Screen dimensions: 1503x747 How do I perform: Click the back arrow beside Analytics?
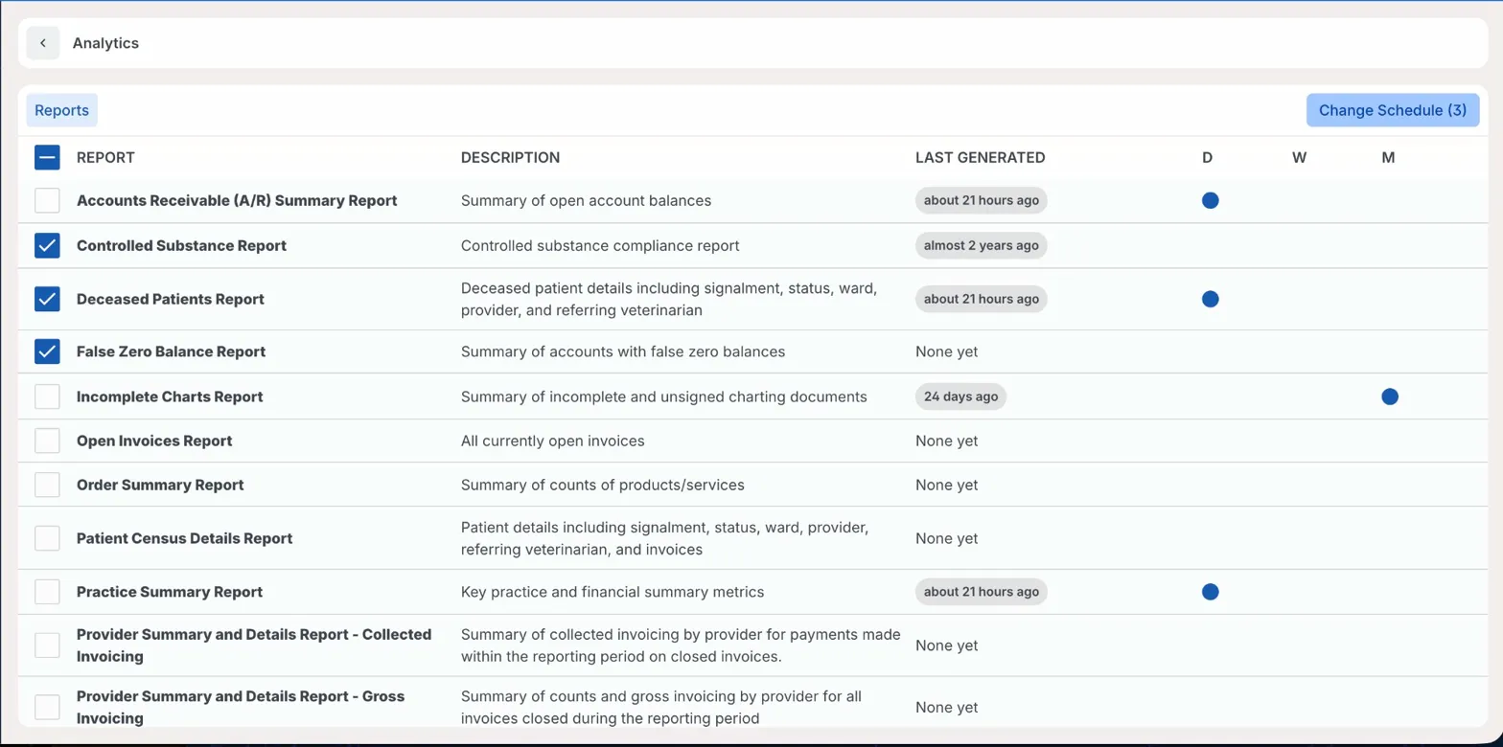point(43,43)
